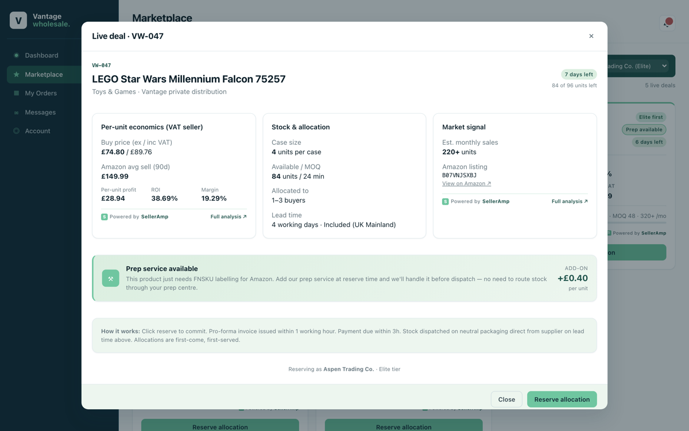Click the Elite first badge behind dialog
Image resolution: width=689 pixels, height=431 pixels.
click(651, 117)
